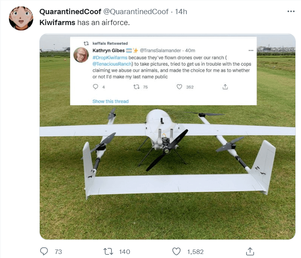The image size is (301, 258).
Task: Click the embedded Kathryn Gibes avatar
Action: (81, 55)
